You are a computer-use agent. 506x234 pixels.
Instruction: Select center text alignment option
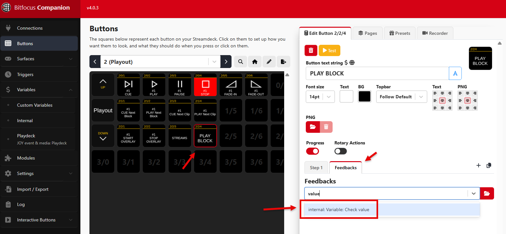(x=442, y=101)
